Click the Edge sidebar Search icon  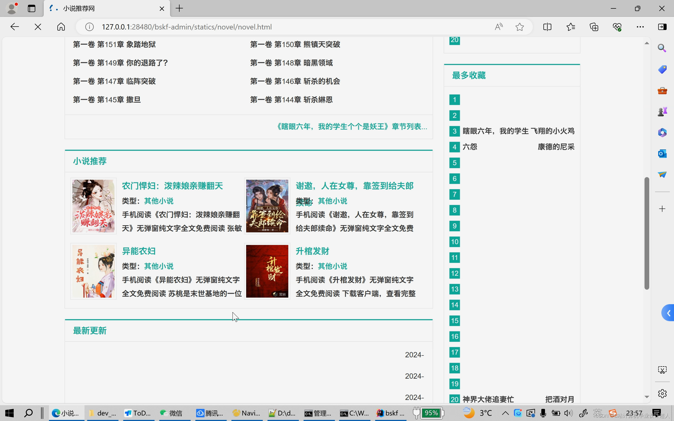point(662,48)
